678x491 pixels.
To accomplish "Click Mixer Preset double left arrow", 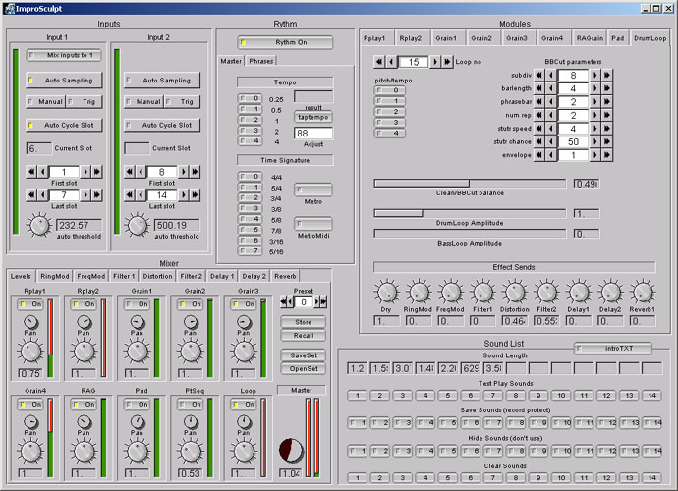I will point(284,301).
